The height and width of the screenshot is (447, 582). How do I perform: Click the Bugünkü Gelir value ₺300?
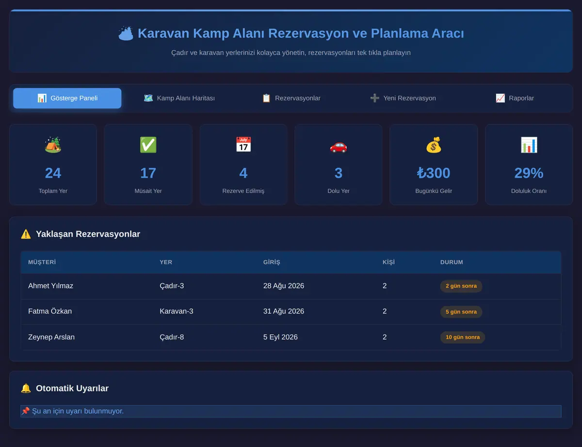tap(434, 173)
